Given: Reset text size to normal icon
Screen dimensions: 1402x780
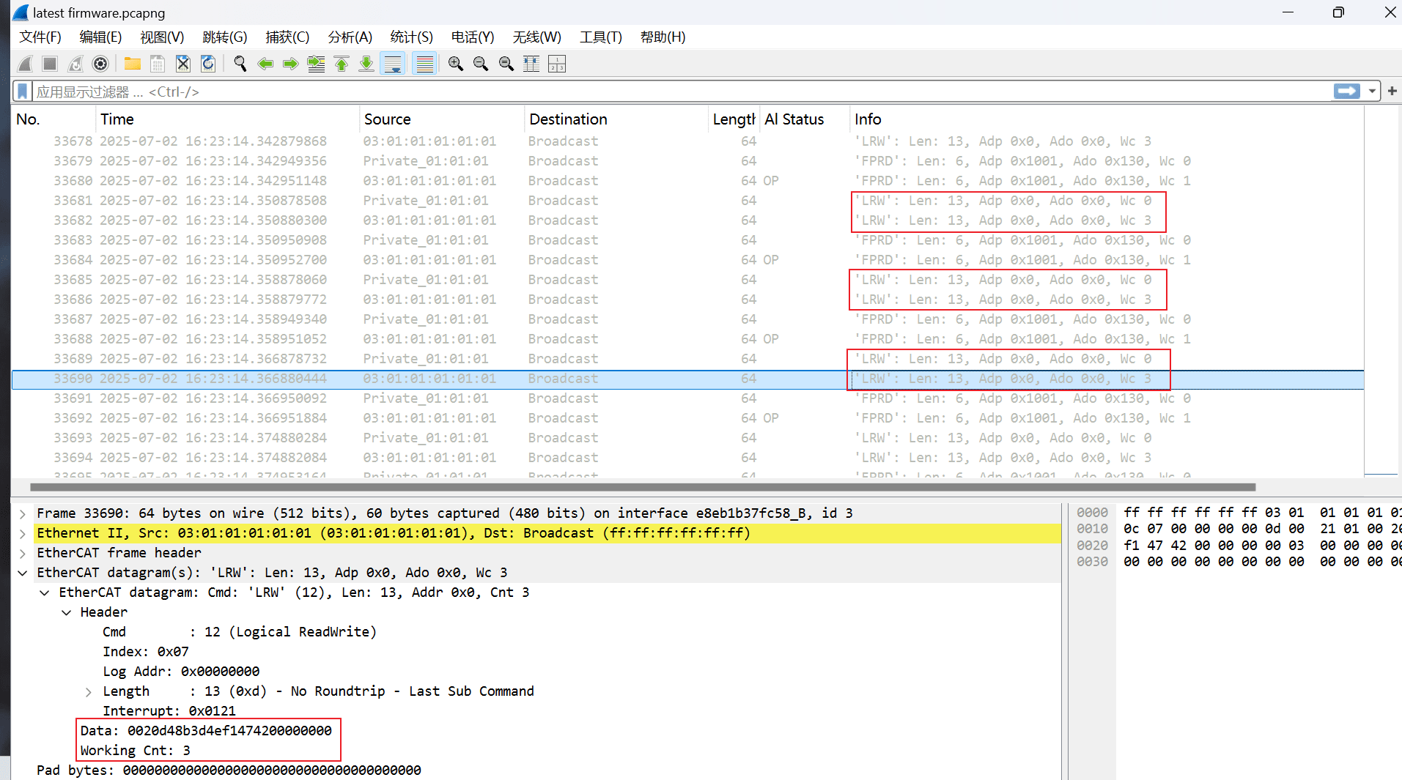Looking at the screenshot, I should coord(506,64).
